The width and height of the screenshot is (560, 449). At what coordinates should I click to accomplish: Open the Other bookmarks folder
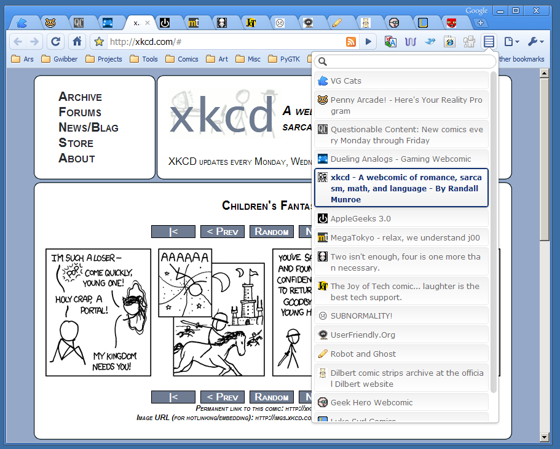click(x=521, y=59)
